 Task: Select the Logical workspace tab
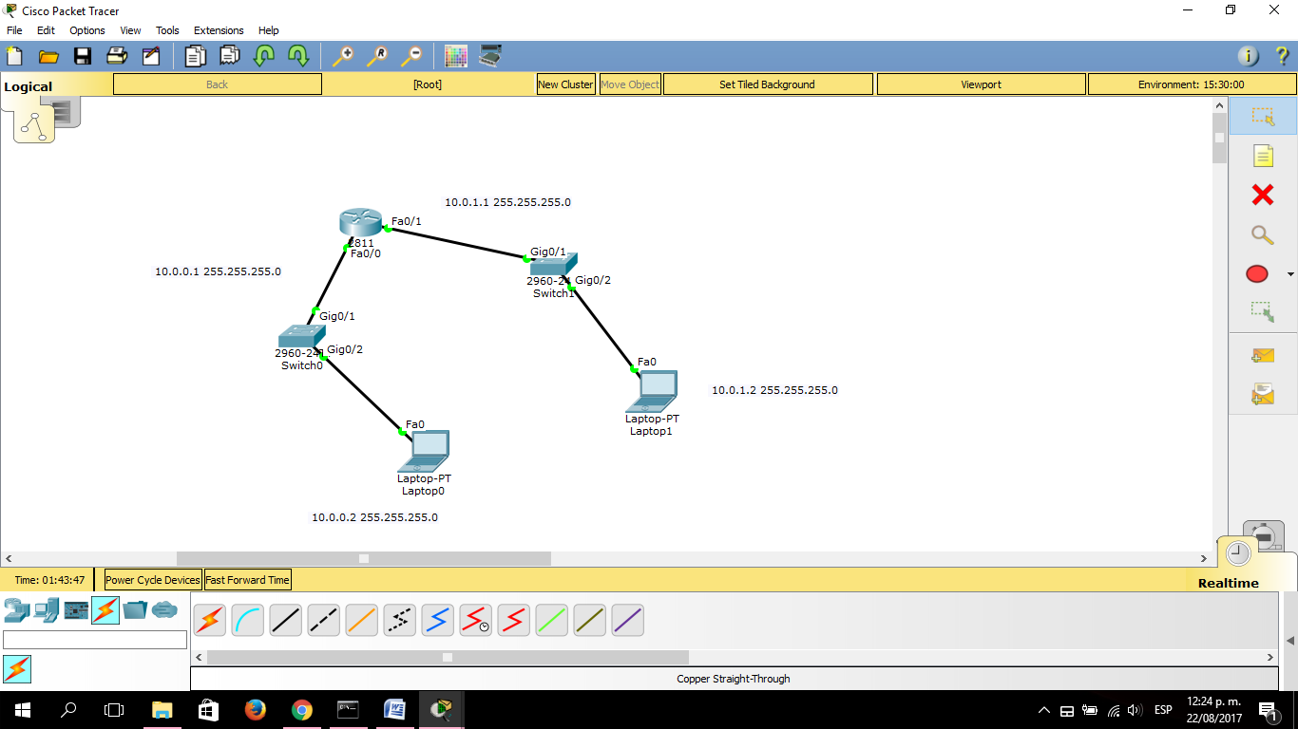click(29, 85)
